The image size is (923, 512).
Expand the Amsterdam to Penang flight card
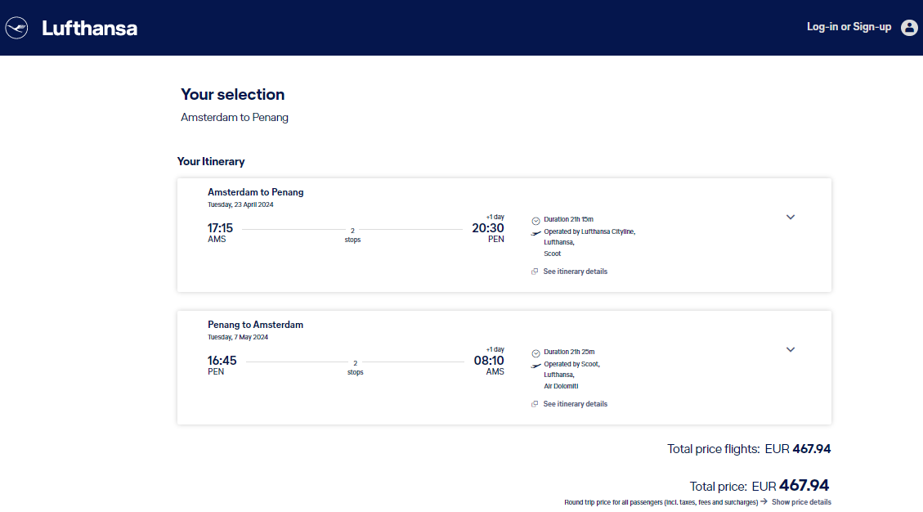point(791,217)
